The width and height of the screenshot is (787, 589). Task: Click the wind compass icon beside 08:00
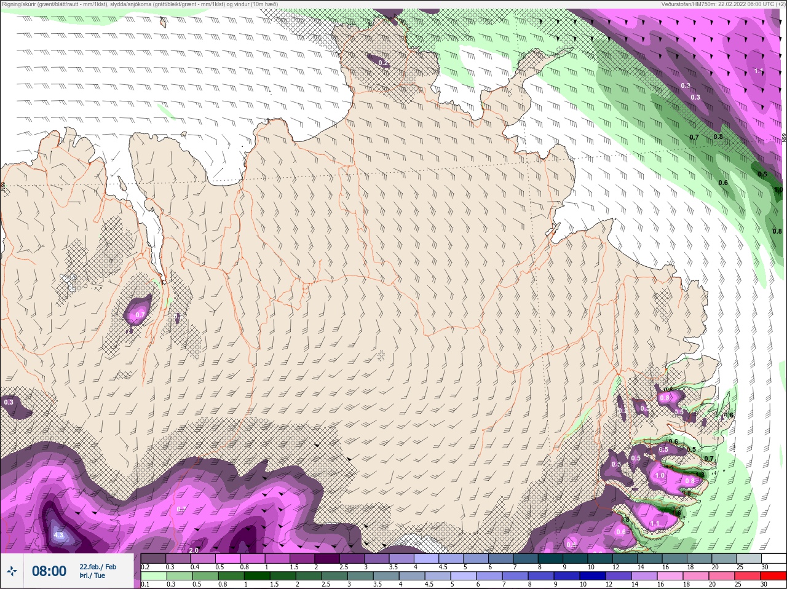(12, 571)
